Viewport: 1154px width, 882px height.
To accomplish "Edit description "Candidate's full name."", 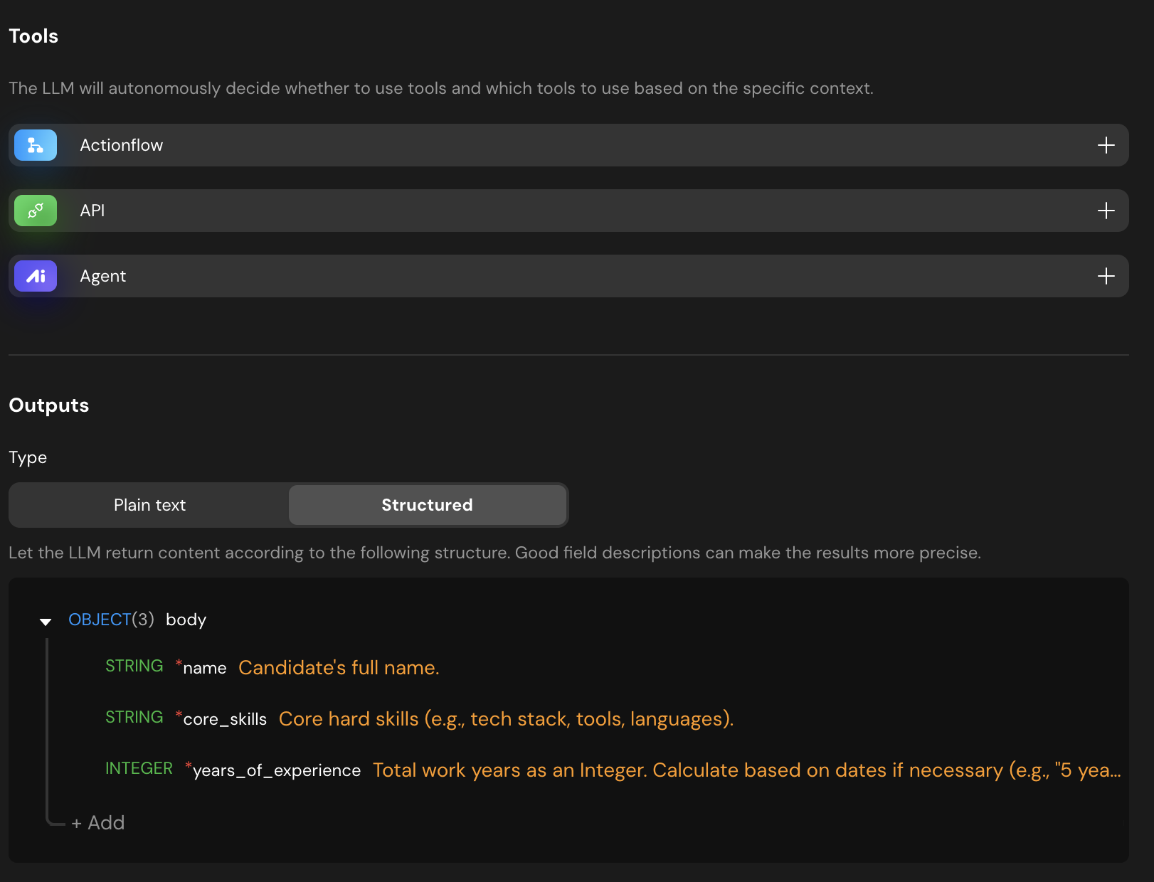I will pos(339,668).
